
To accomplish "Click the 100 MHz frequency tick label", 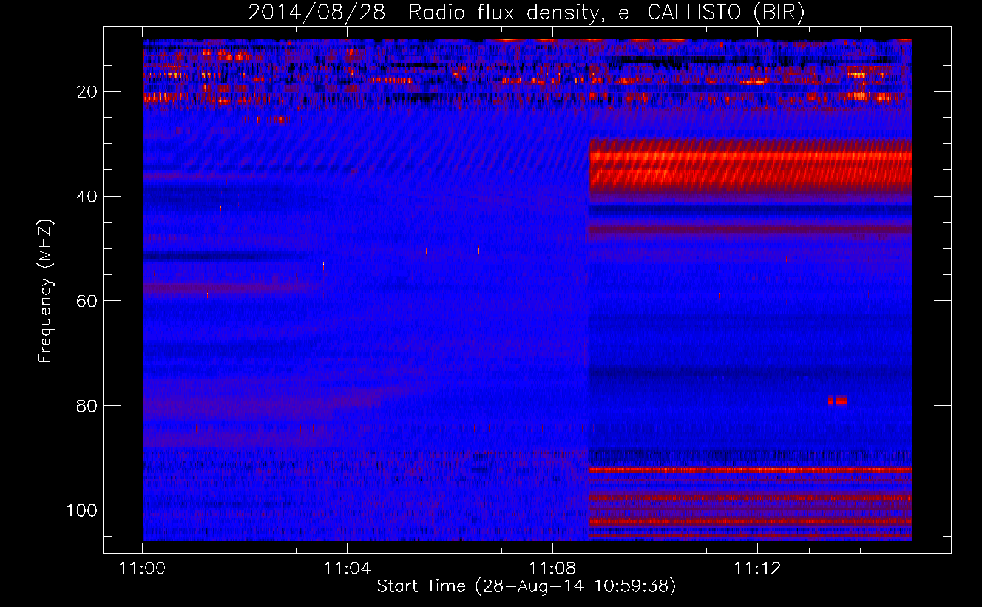I will [x=82, y=510].
